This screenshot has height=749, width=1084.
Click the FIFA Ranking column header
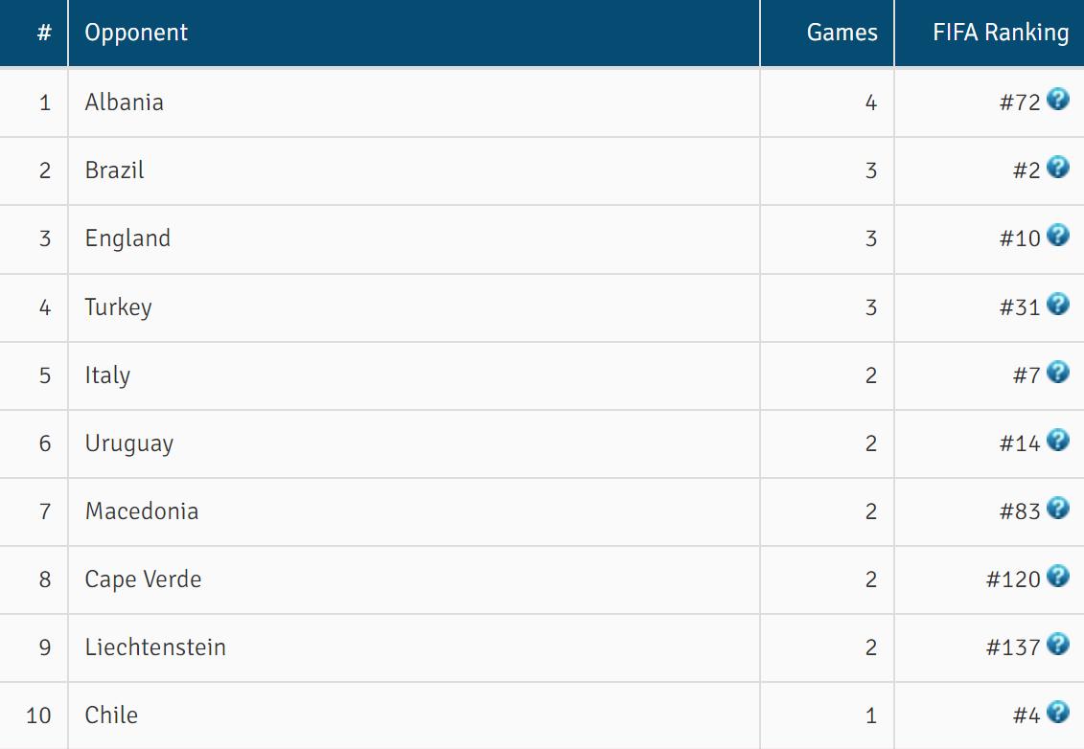click(1000, 33)
